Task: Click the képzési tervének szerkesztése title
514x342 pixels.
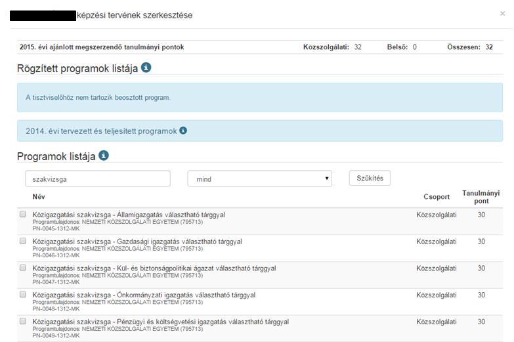Action: (135, 15)
